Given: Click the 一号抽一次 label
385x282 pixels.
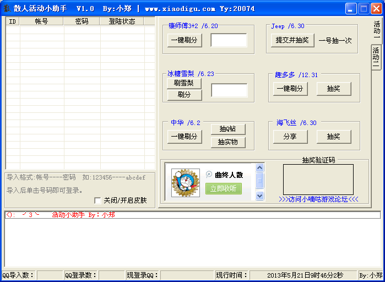Looking at the screenshot, I should click(335, 41).
